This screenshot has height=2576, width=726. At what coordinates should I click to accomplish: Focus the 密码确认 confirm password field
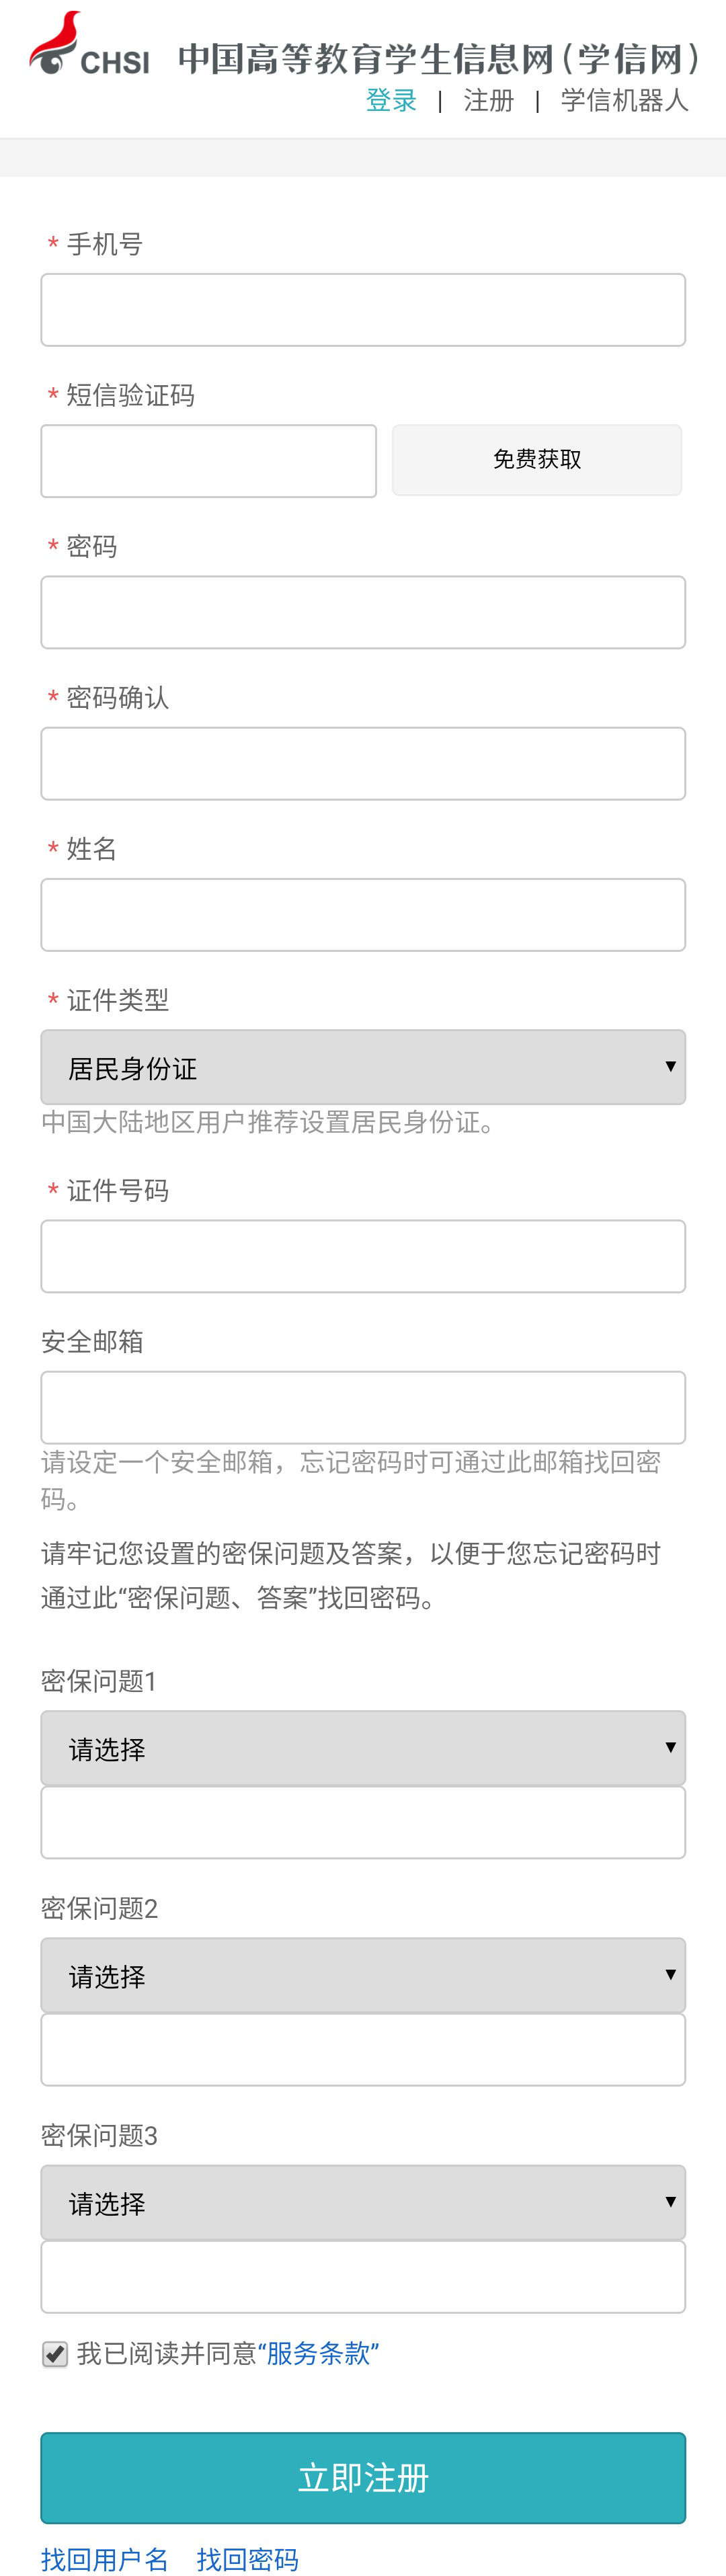pos(363,764)
